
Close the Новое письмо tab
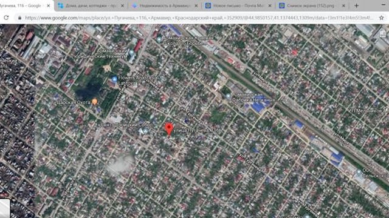coord(270,5)
